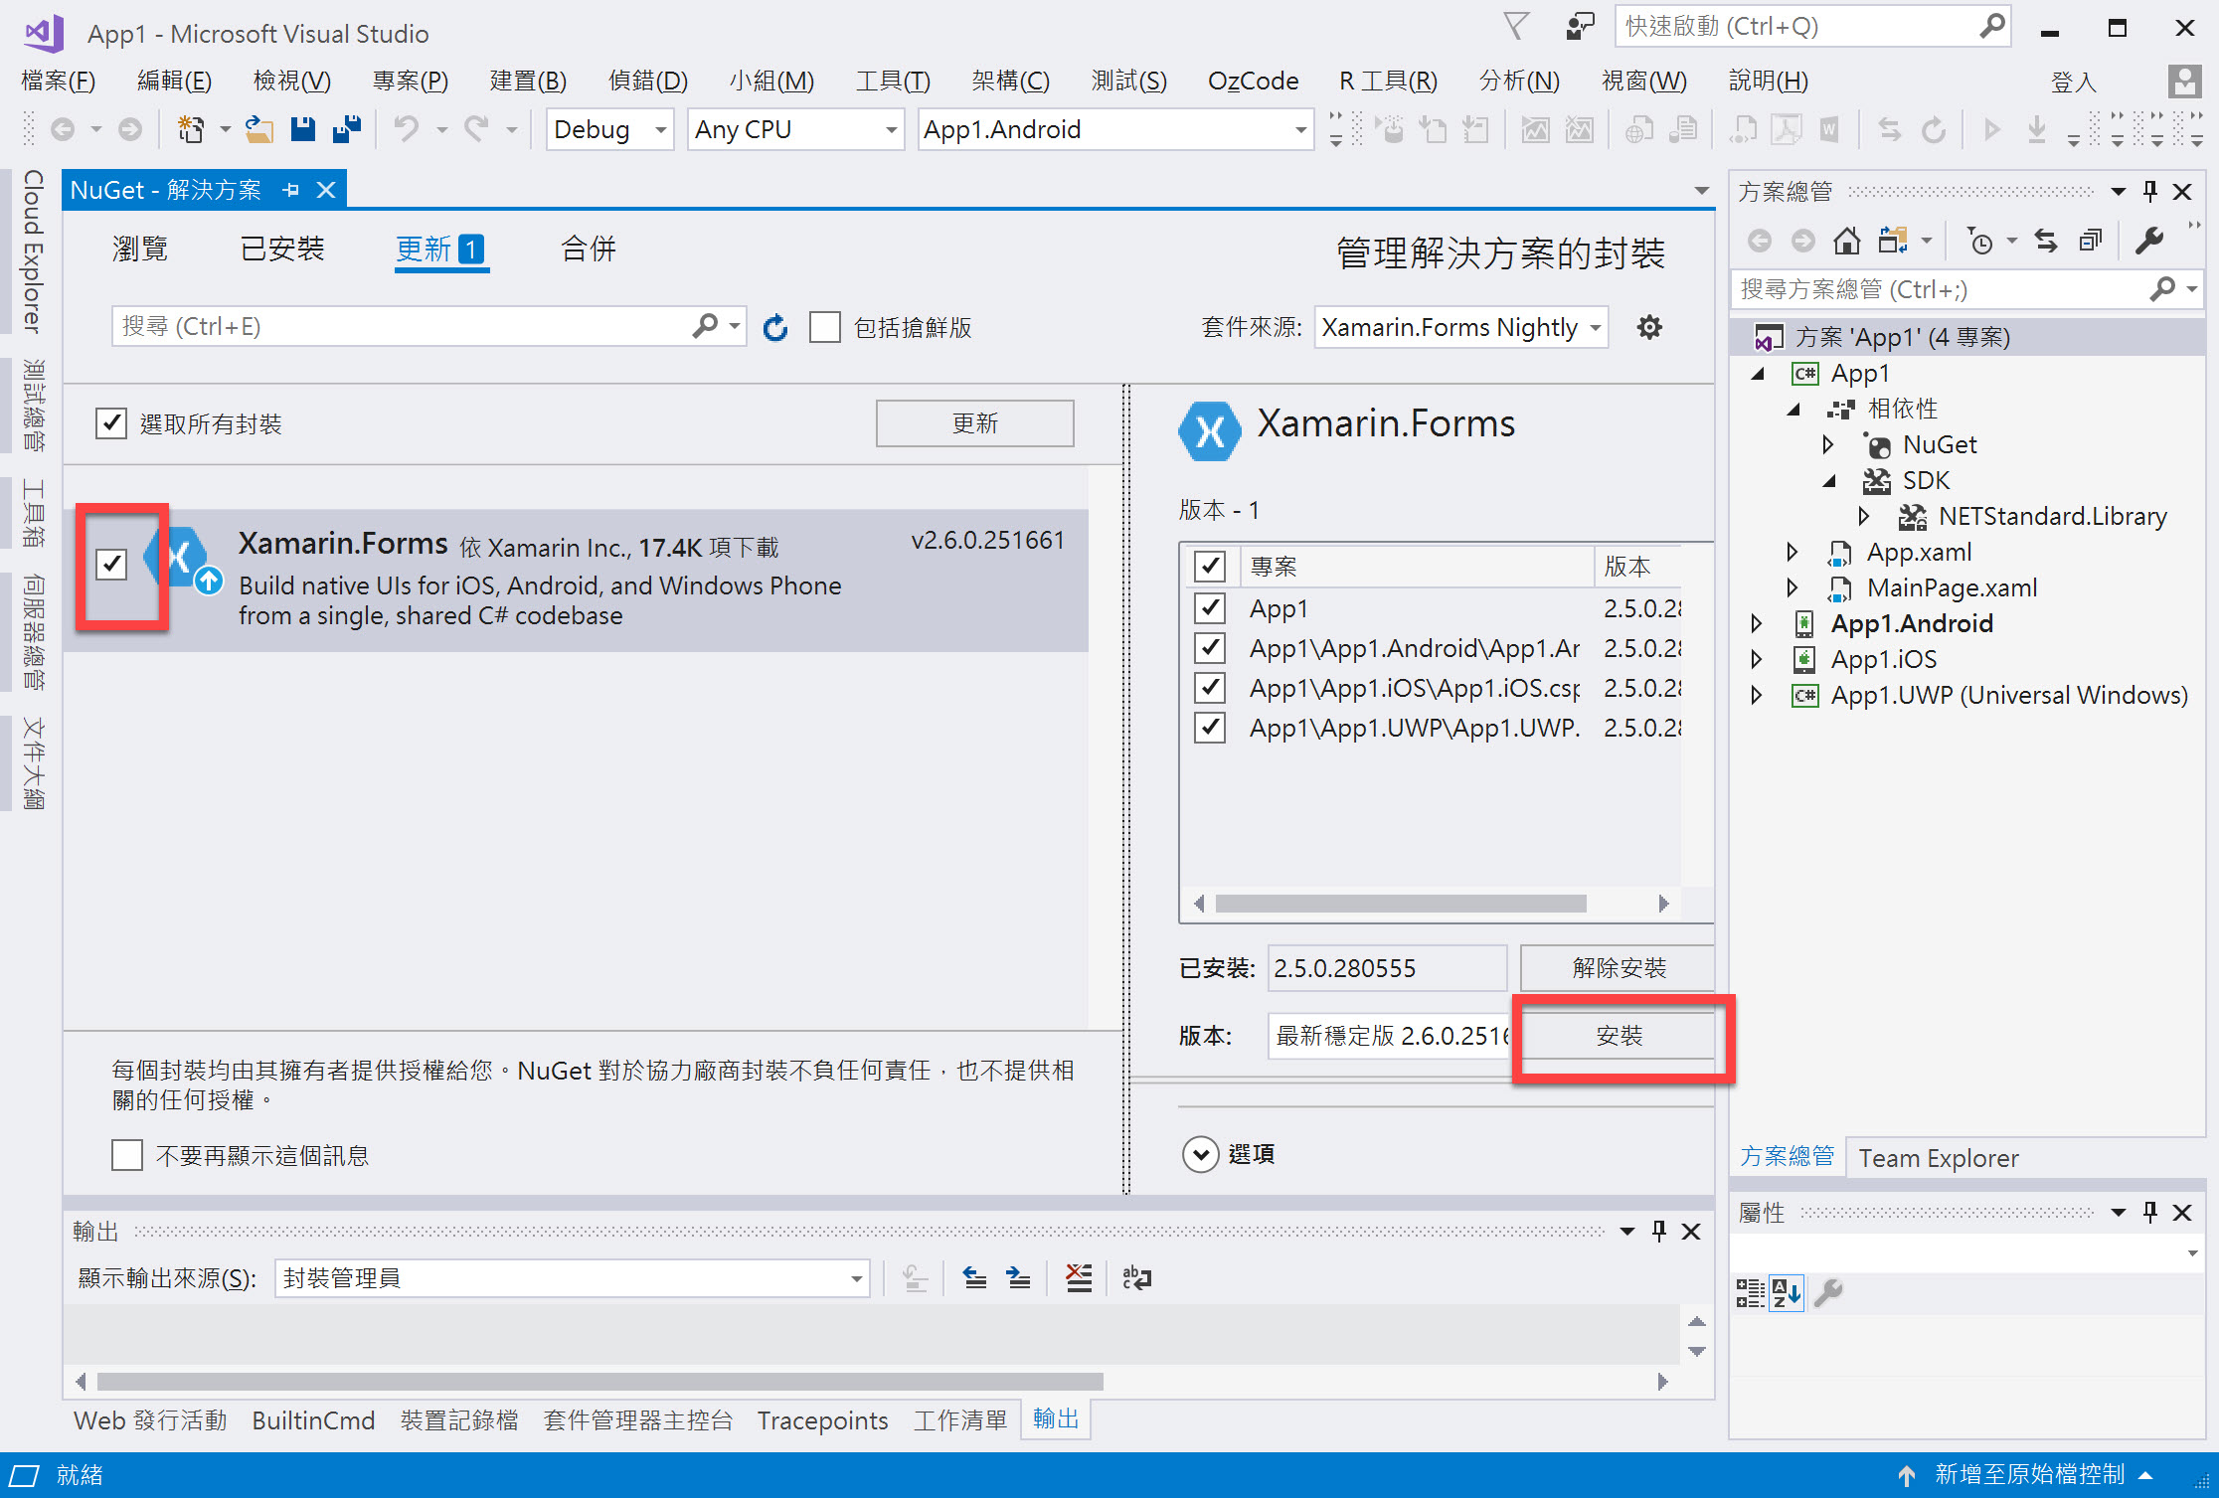The height and width of the screenshot is (1498, 2219).
Task: Toggle word wrap icon in Output panel
Action: [1136, 1278]
